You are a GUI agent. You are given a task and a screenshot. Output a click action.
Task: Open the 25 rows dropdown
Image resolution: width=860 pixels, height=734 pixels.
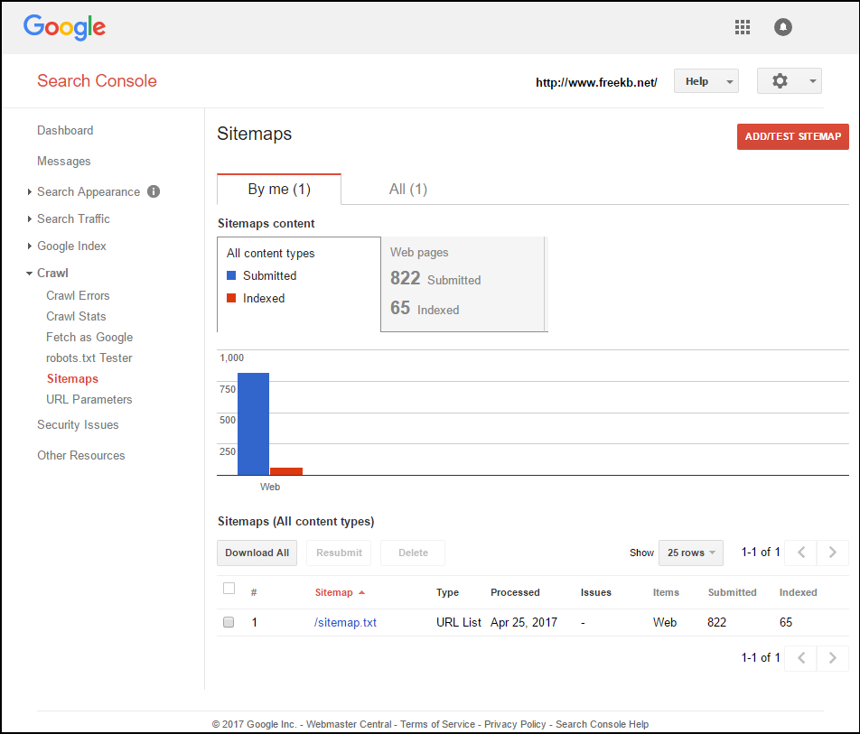click(x=690, y=553)
